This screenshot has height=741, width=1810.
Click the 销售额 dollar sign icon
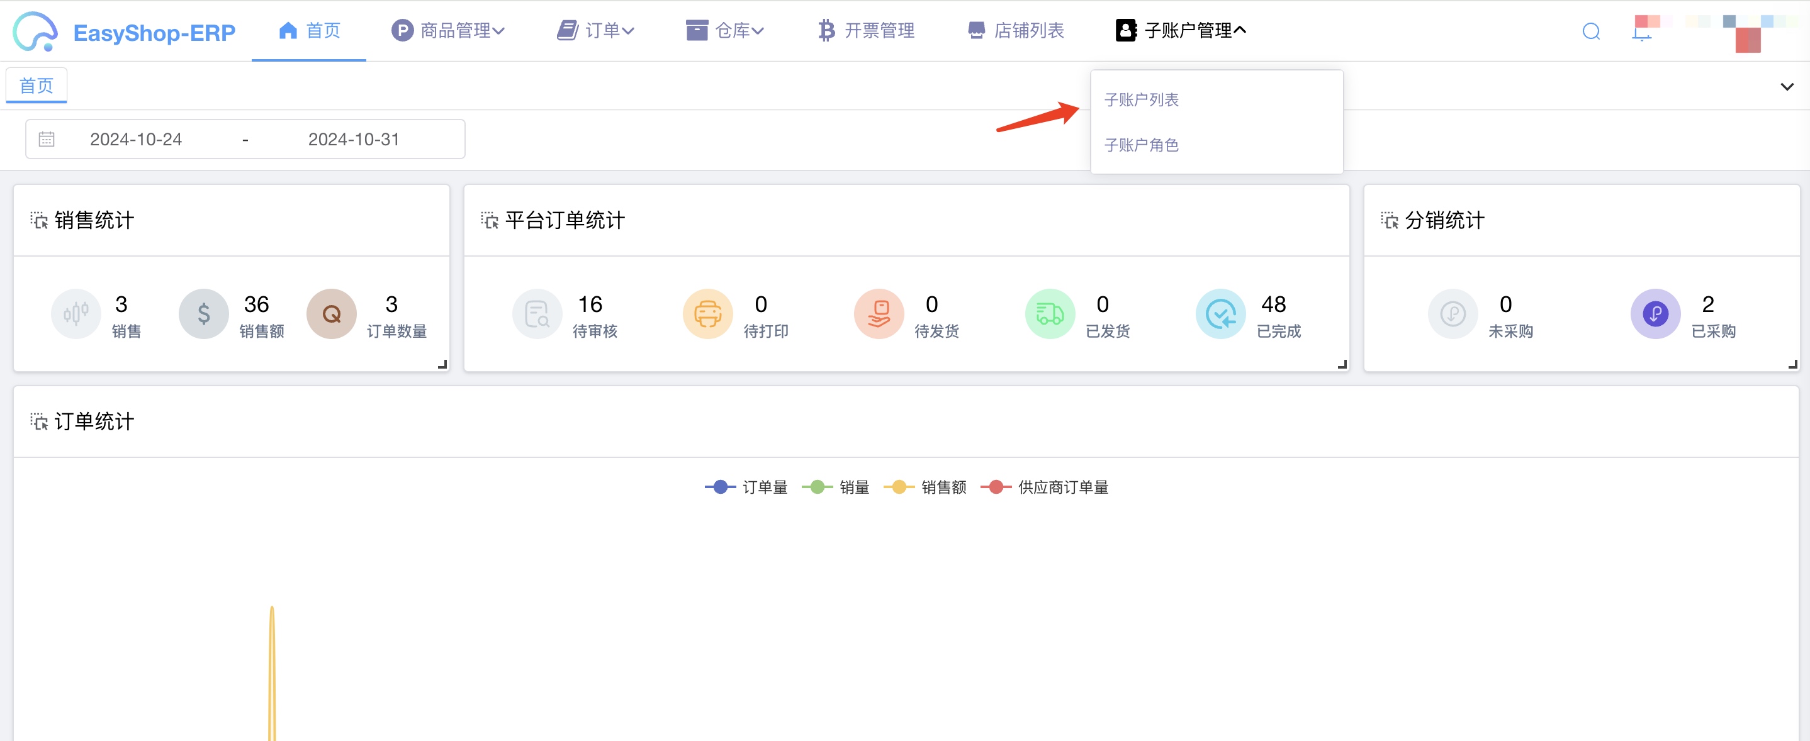pyautogui.click(x=204, y=314)
